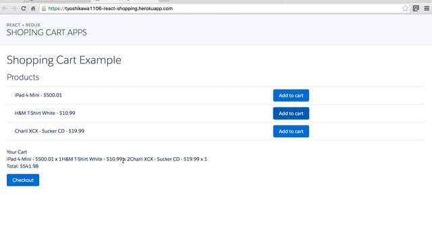Click Charli XCX - Sucker CD - $19.99 text
The height and width of the screenshot is (243, 432).
tap(49, 131)
